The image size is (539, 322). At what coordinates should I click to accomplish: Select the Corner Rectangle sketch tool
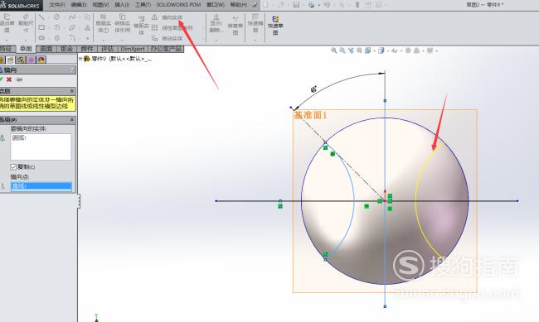tap(41, 27)
